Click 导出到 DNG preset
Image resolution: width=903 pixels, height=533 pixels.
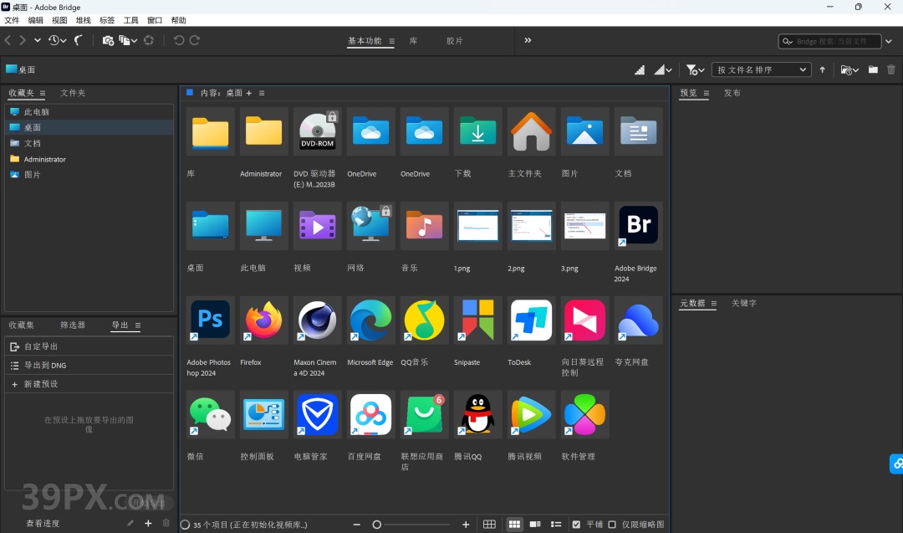(89, 366)
